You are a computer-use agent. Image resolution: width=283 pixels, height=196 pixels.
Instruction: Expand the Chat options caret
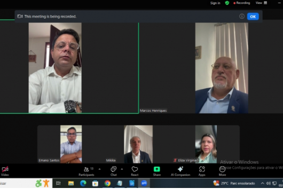coord(122,169)
